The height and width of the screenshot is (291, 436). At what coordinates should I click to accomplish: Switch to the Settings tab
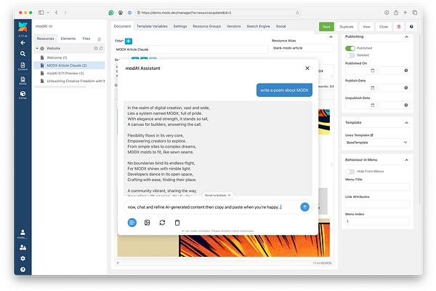pos(180,26)
